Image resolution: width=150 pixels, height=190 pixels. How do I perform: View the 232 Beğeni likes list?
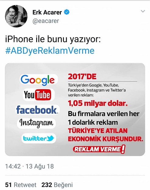click(x=57, y=185)
